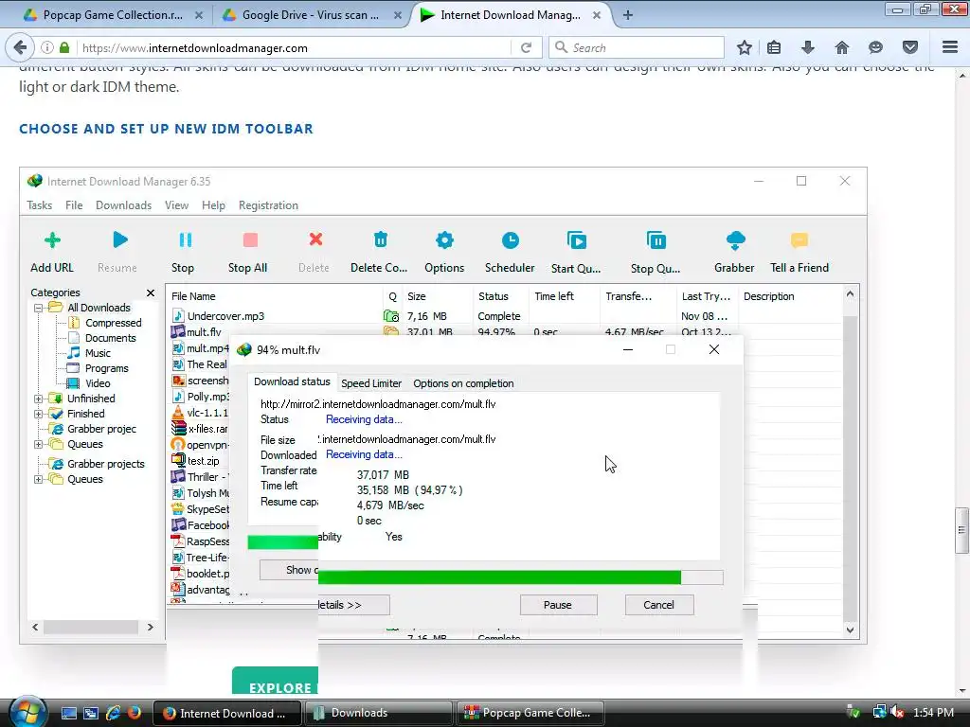Screen dimensions: 970x727
Task: Open the Tasks menu
Action: [x=40, y=205]
